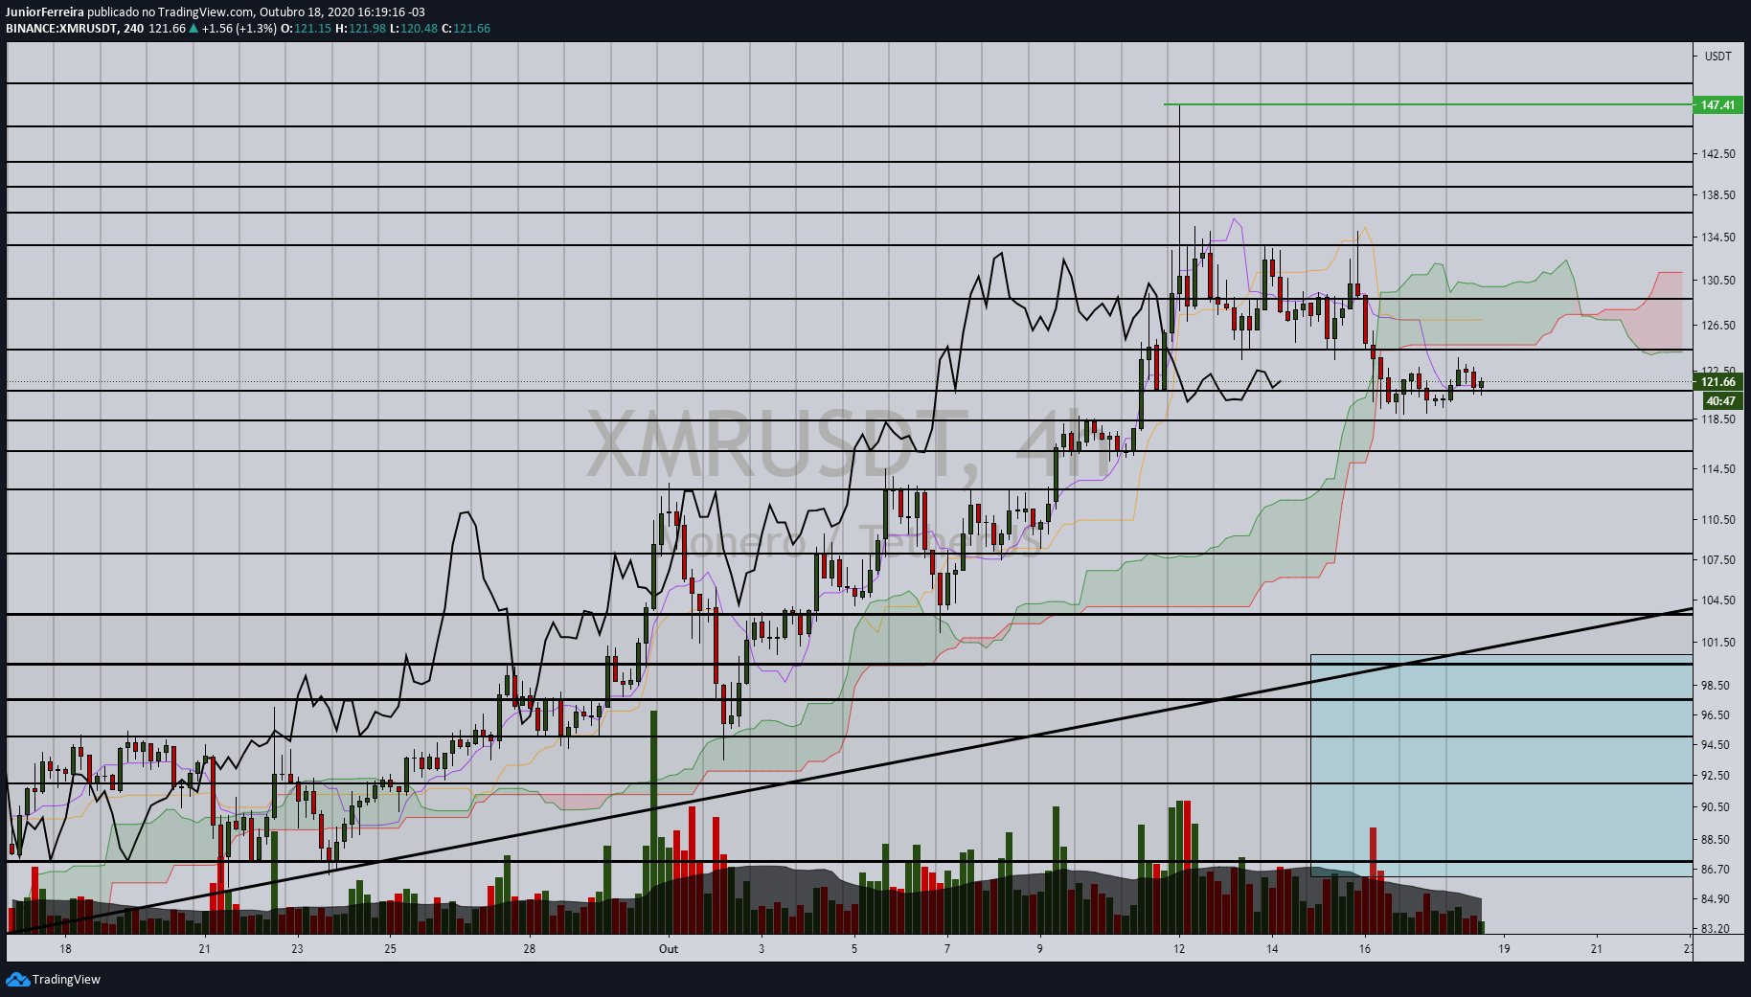This screenshot has width=1751, height=997.
Task: Click the 12 date label on the time axis
Action: coord(1179,949)
